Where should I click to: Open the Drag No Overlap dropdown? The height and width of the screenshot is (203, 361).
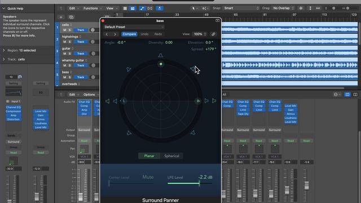point(283,8)
